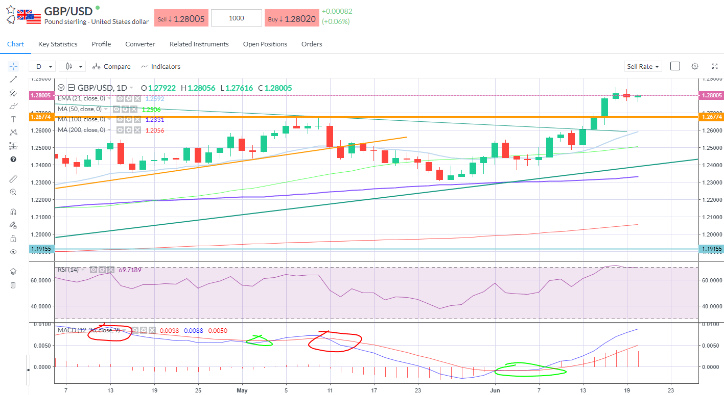Open the Key Statistics tab
The image size is (724, 395).
[58, 44]
